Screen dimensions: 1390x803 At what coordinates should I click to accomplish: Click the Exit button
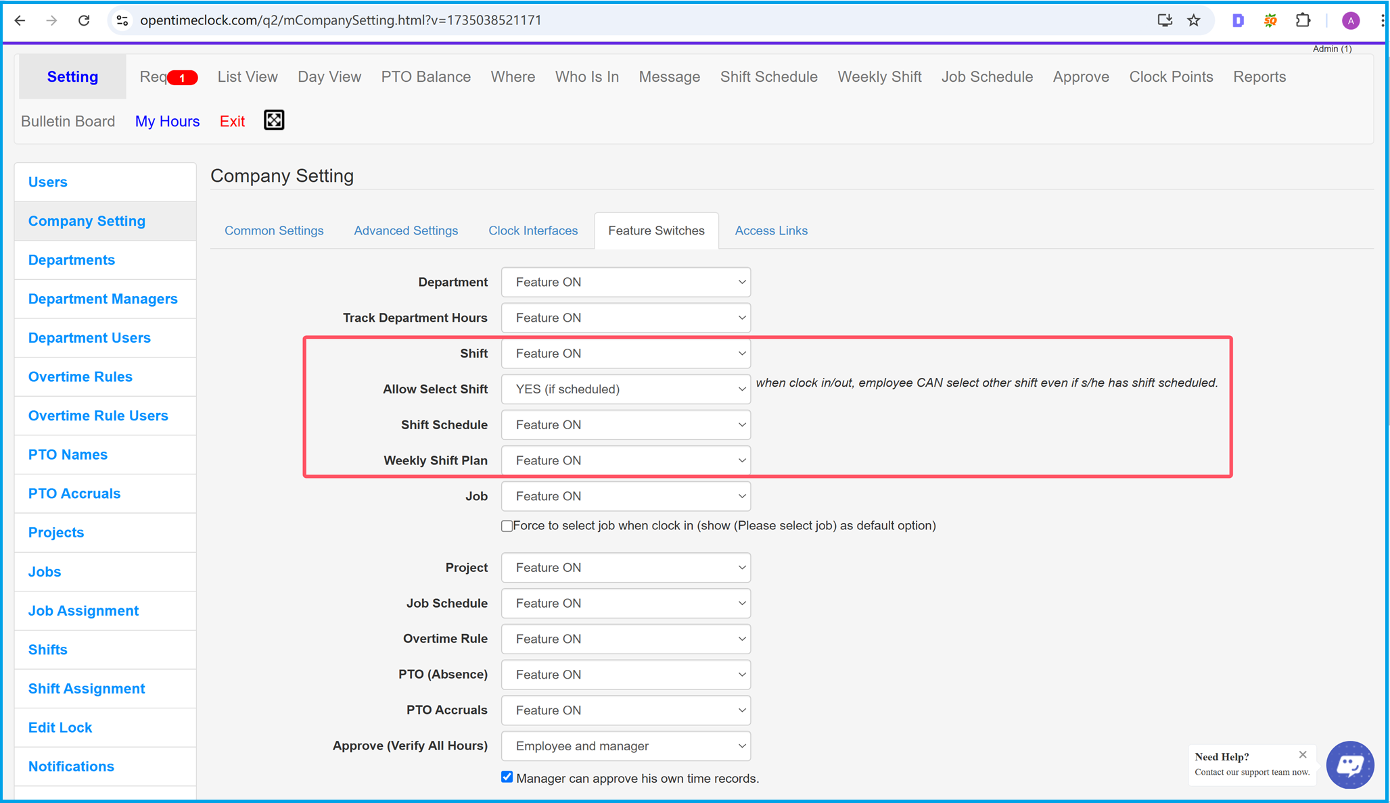pyautogui.click(x=233, y=120)
